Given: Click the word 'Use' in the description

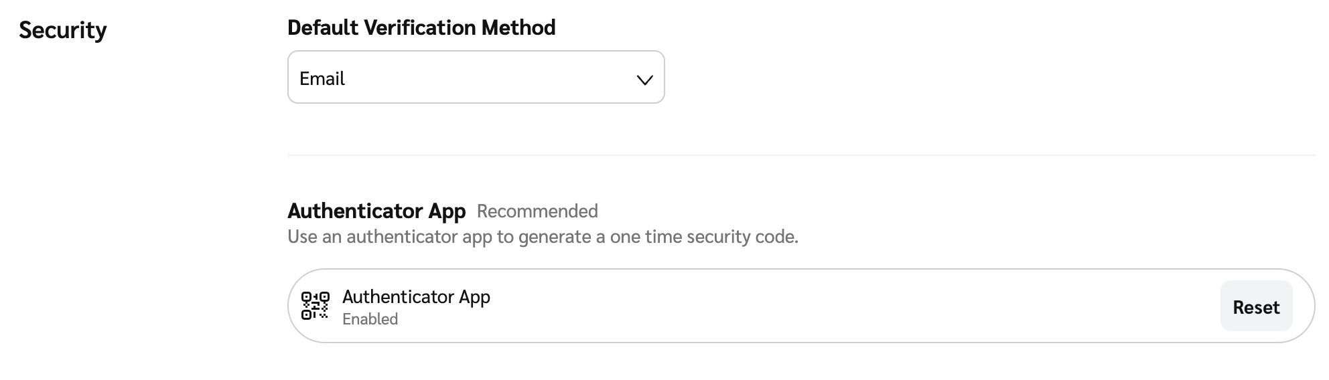Looking at the screenshot, I should tap(302, 237).
